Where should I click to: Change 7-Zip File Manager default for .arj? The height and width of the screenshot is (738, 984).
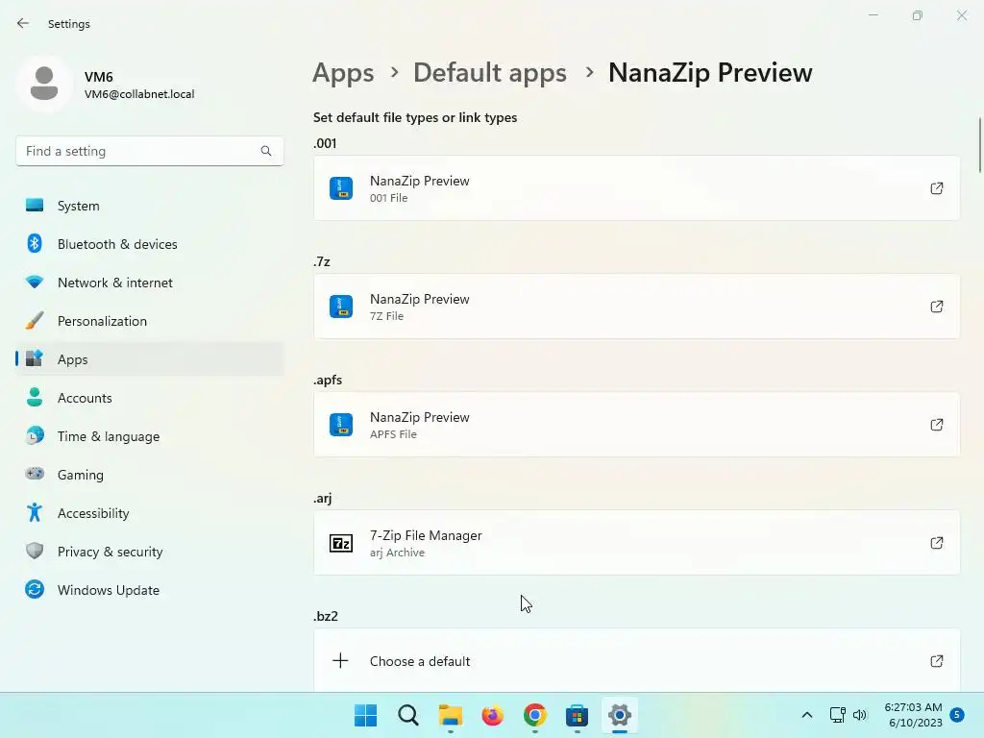[x=636, y=543]
